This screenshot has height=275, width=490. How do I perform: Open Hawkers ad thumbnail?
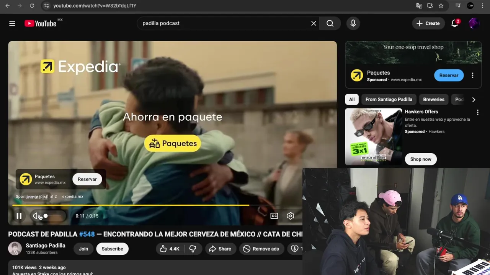coord(374,137)
